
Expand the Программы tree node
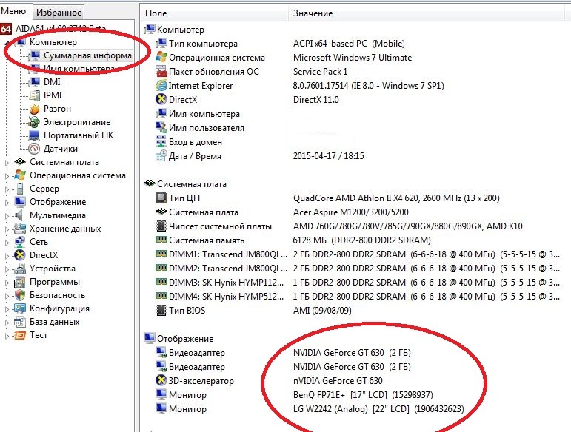[7, 283]
